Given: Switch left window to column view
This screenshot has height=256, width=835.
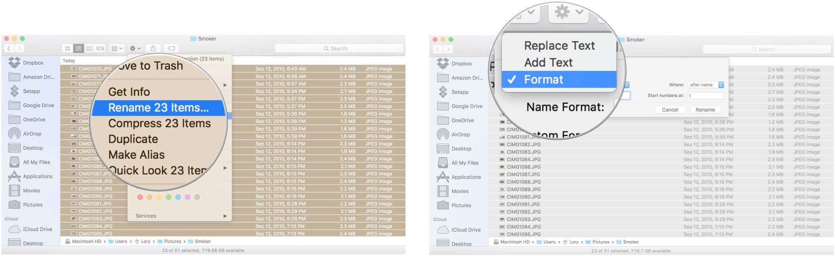Looking at the screenshot, I should pos(89,48).
